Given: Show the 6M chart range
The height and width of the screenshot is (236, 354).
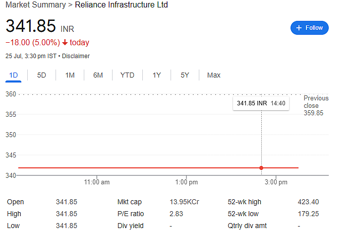Looking at the screenshot, I should click(98, 75).
